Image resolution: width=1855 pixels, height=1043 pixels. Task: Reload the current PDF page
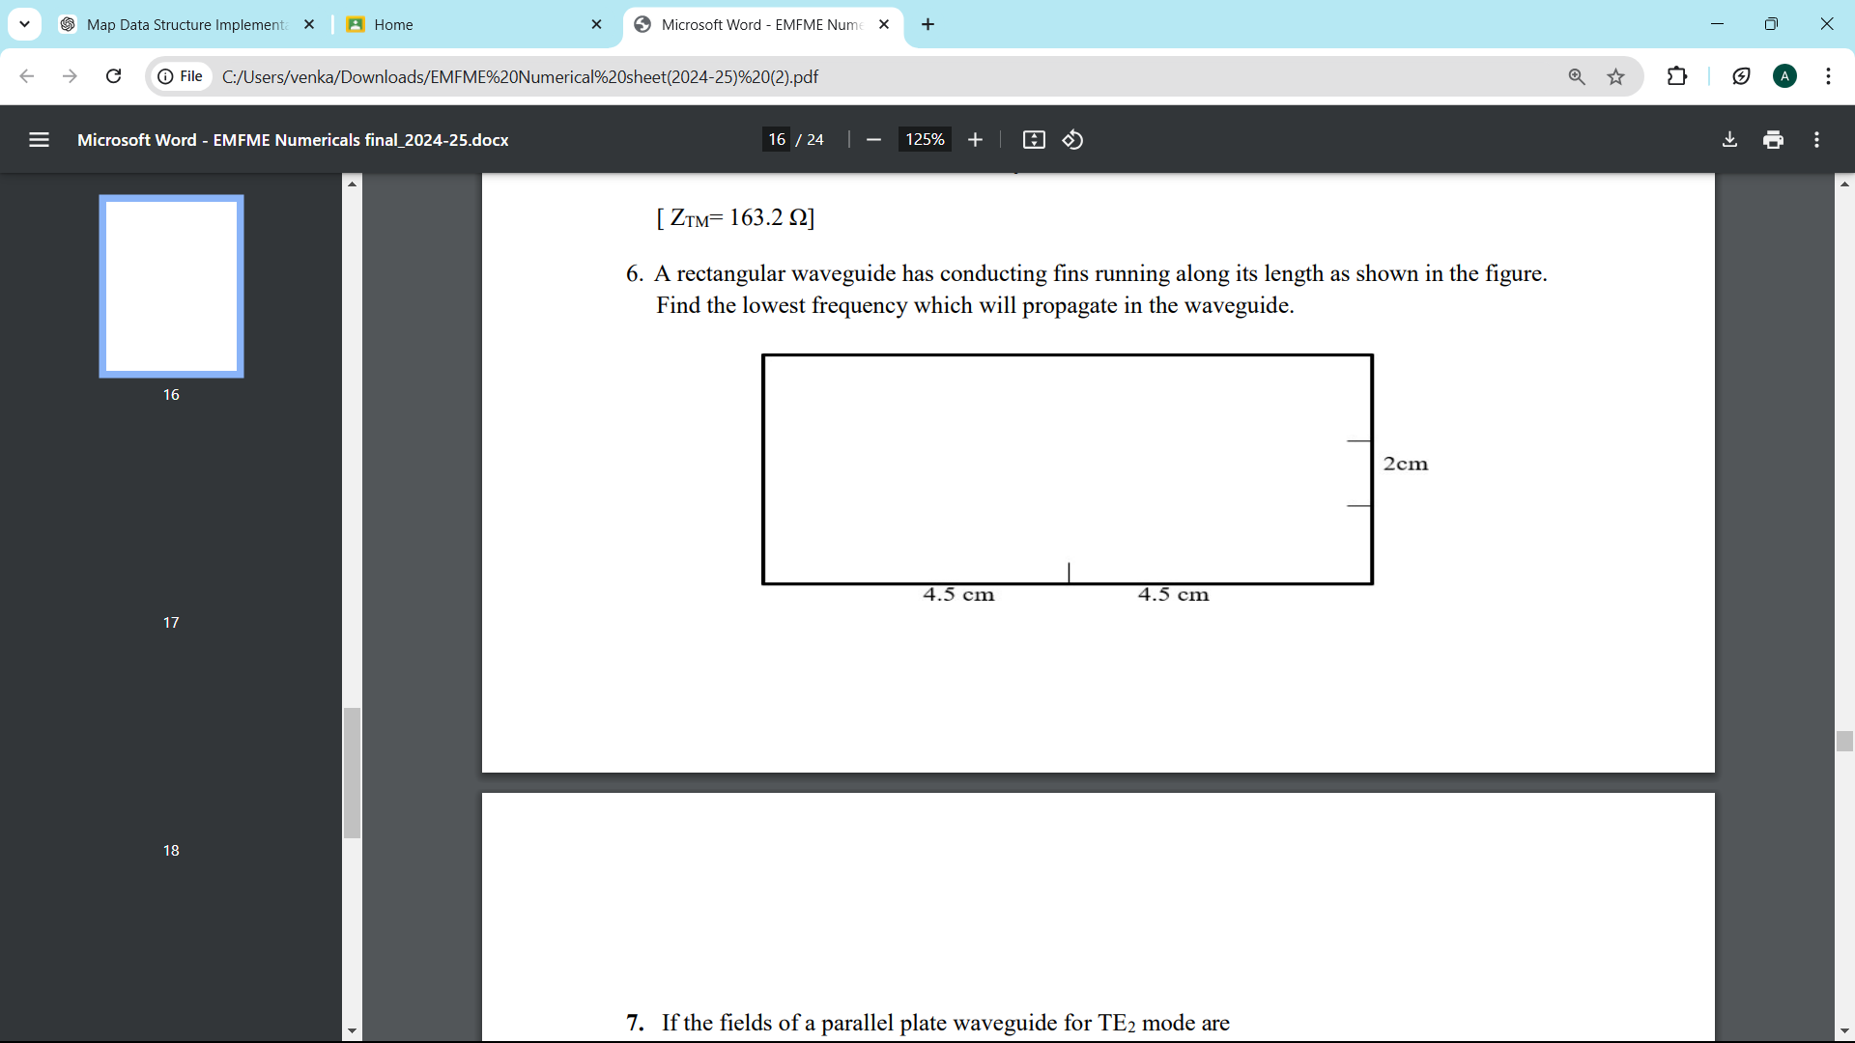[x=113, y=76]
